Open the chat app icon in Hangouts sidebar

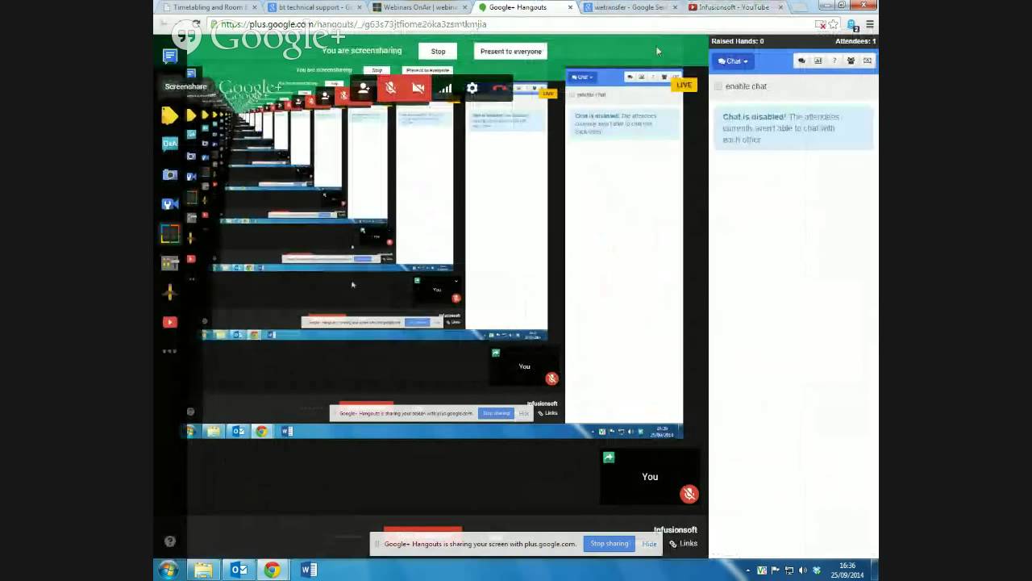point(169,56)
